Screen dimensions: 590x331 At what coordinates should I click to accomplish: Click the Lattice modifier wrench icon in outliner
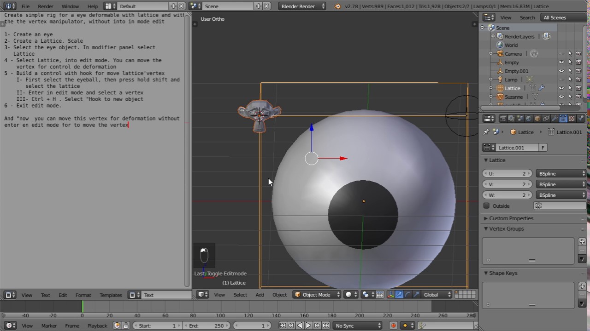tap(542, 88)
